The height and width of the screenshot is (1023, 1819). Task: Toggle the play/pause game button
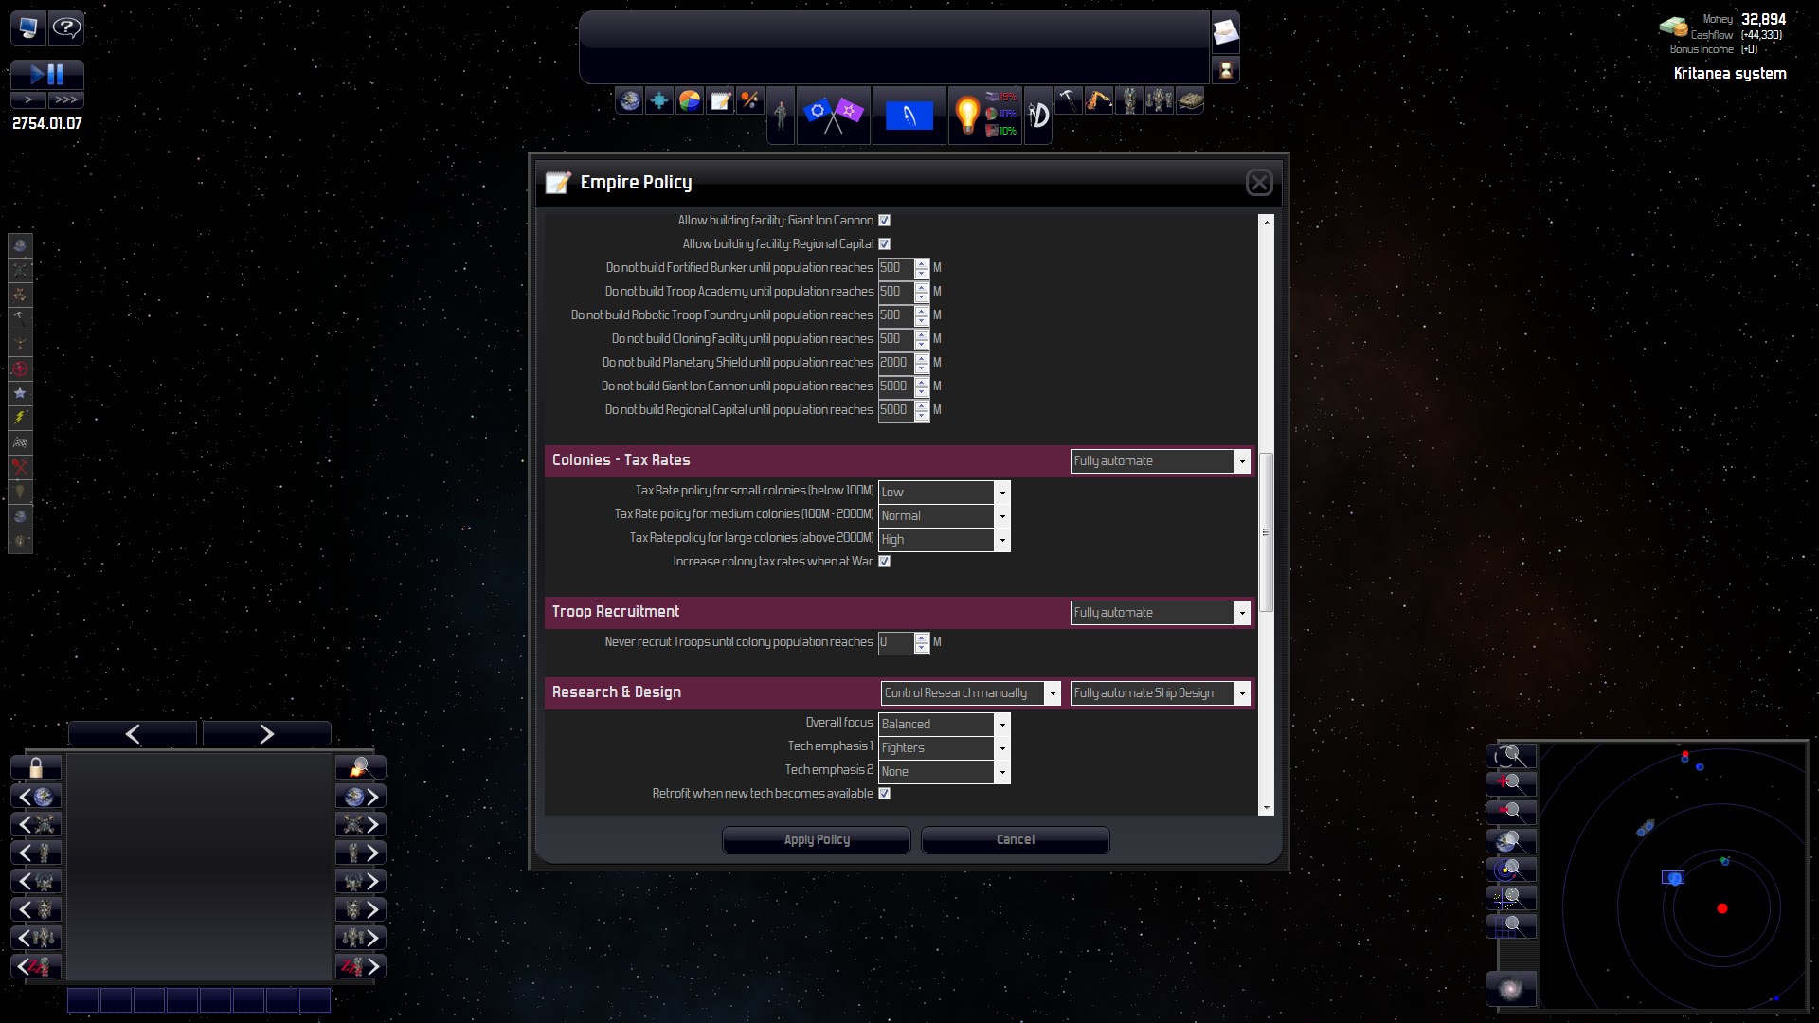point(46,75)
